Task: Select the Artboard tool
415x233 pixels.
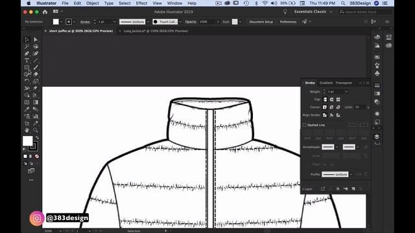Action: click(x=27, y=123)
